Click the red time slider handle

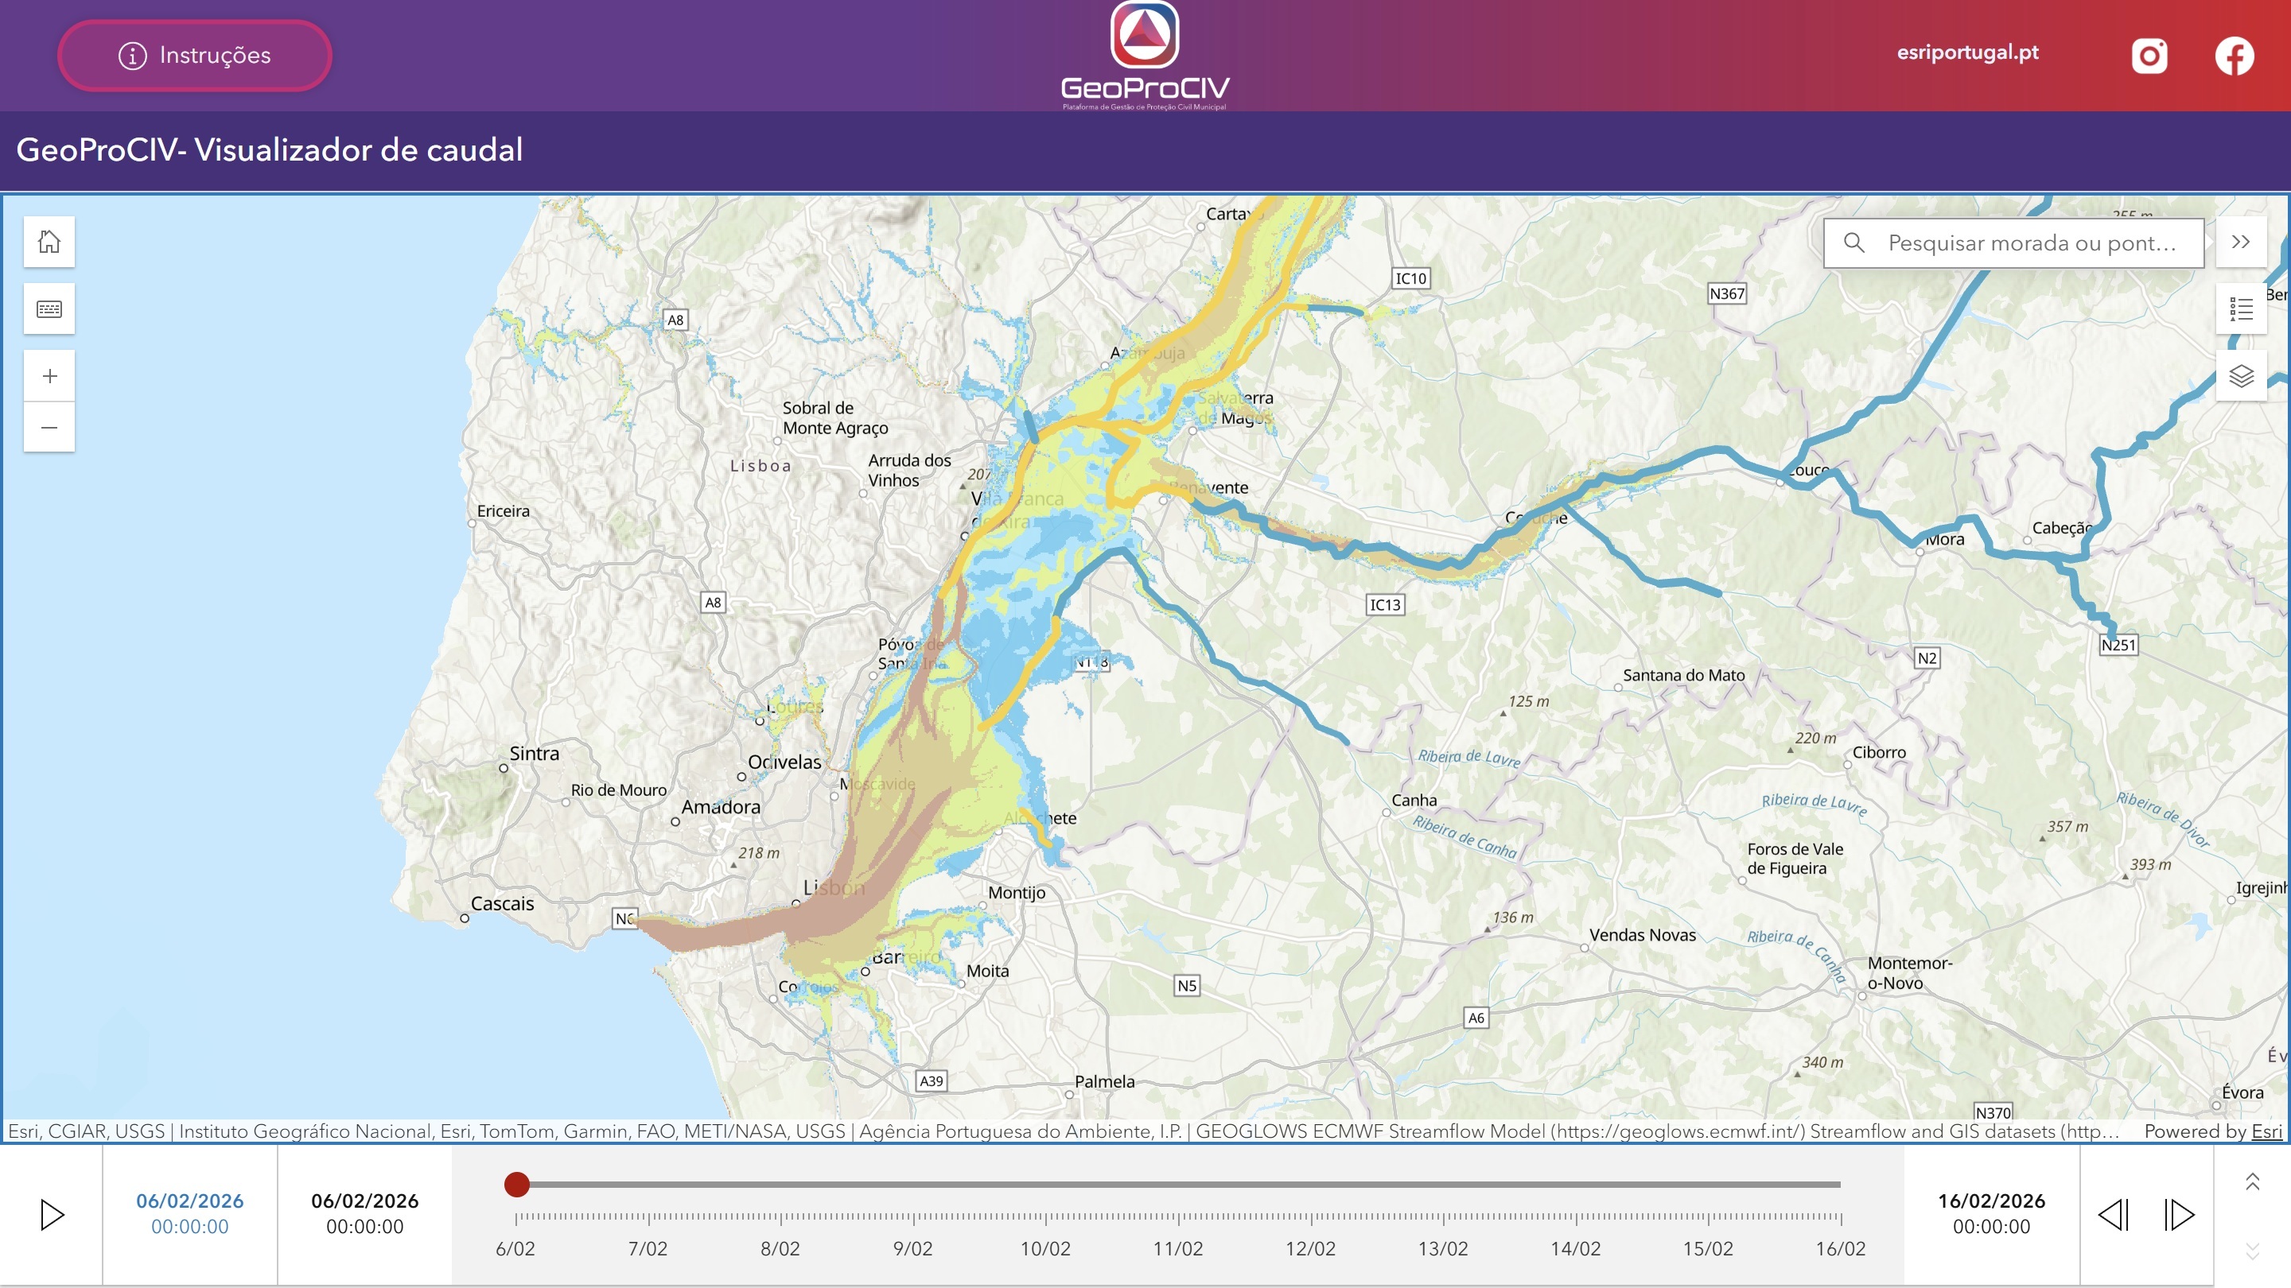(517, 1184)
